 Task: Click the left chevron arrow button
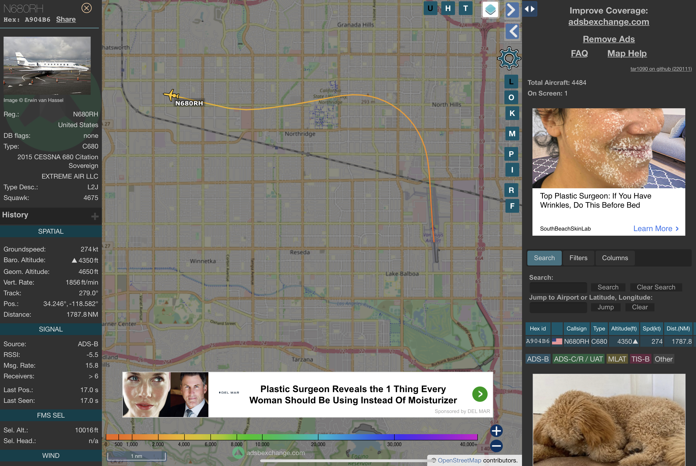coord(512,31)
